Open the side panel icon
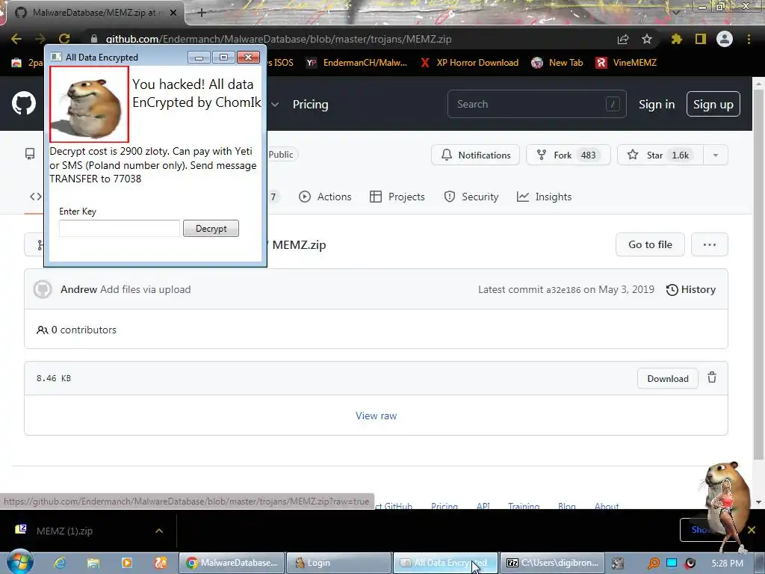This screenshot has height=574, width=765. [701, 39]
